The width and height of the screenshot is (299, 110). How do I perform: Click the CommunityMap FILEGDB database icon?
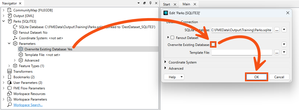[9, 10]
